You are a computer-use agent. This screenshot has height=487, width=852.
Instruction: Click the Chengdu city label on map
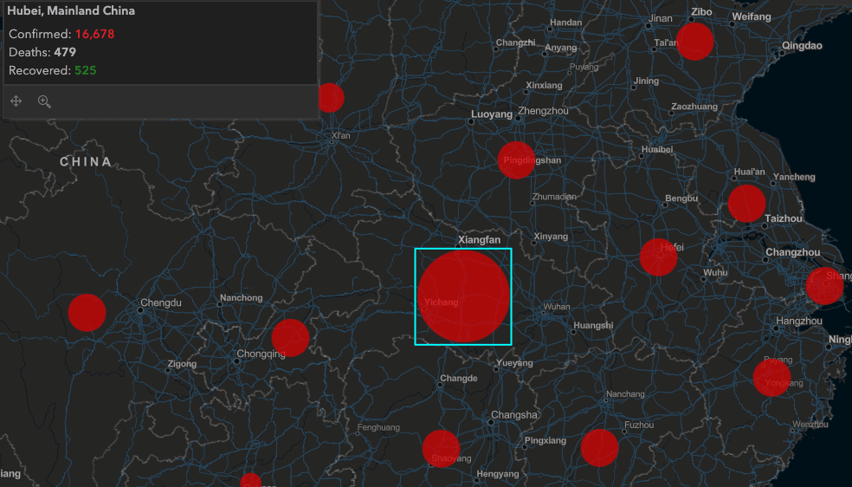(161, 302)
